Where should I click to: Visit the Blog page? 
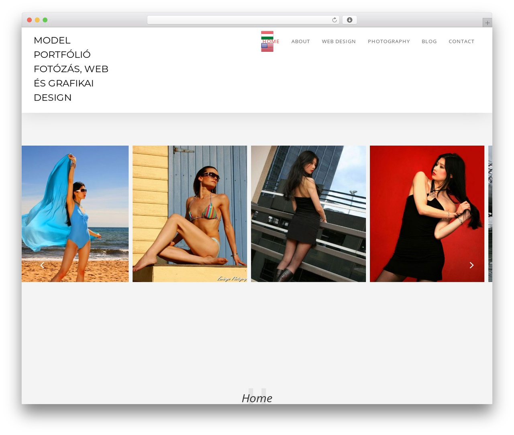coord(429,41)
